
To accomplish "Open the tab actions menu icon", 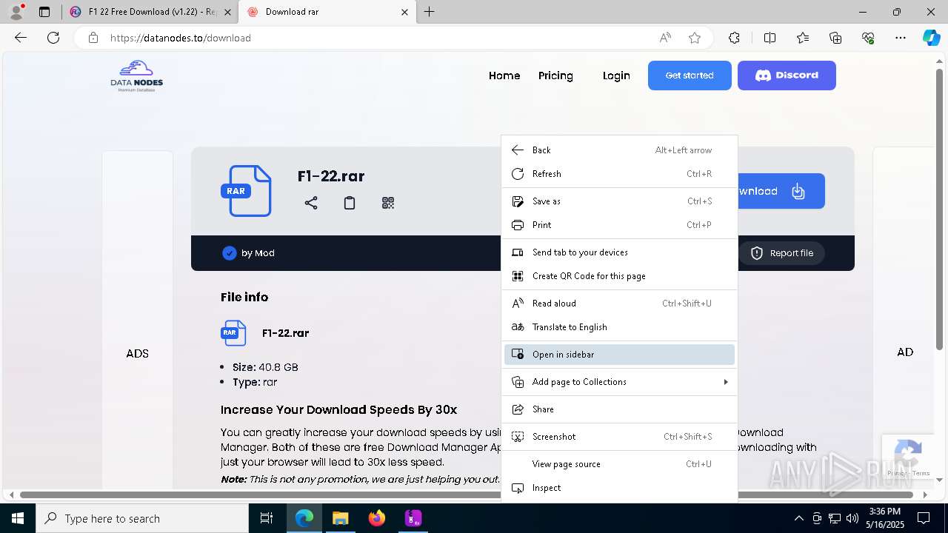I will [44, 12].
